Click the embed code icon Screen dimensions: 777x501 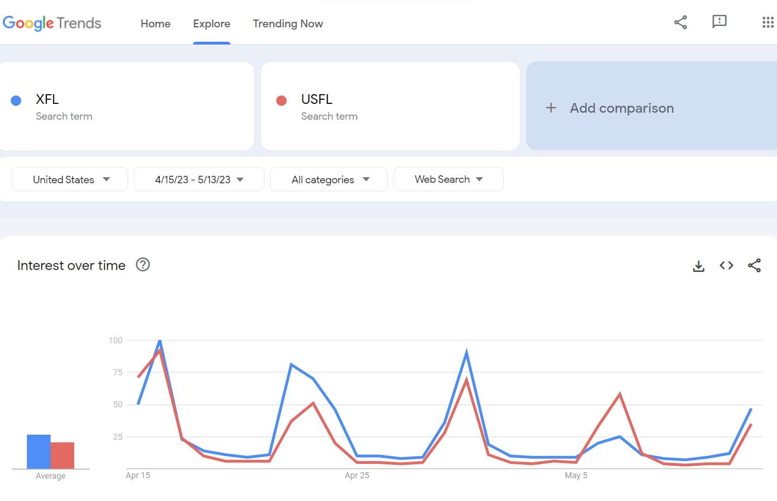click(726, 265)
